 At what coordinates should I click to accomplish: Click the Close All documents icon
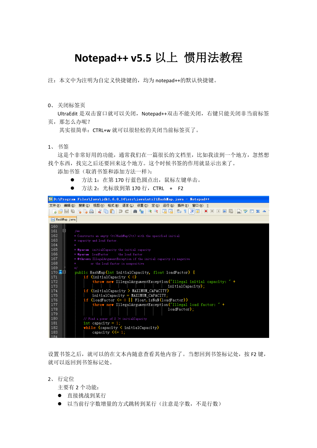pyautogui.click(x=85, y=211)
